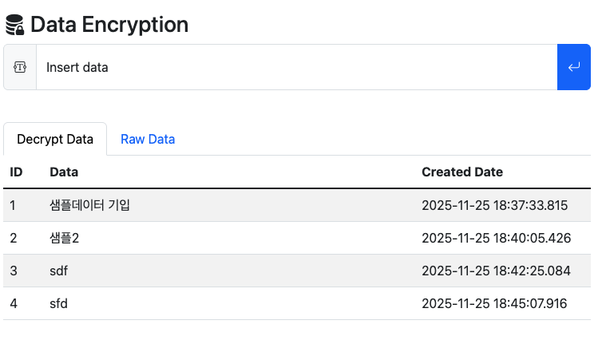This screenshot has width=602, height=344.
Task: Open the Raw Data tab
Action: click(x=148, y=139)
